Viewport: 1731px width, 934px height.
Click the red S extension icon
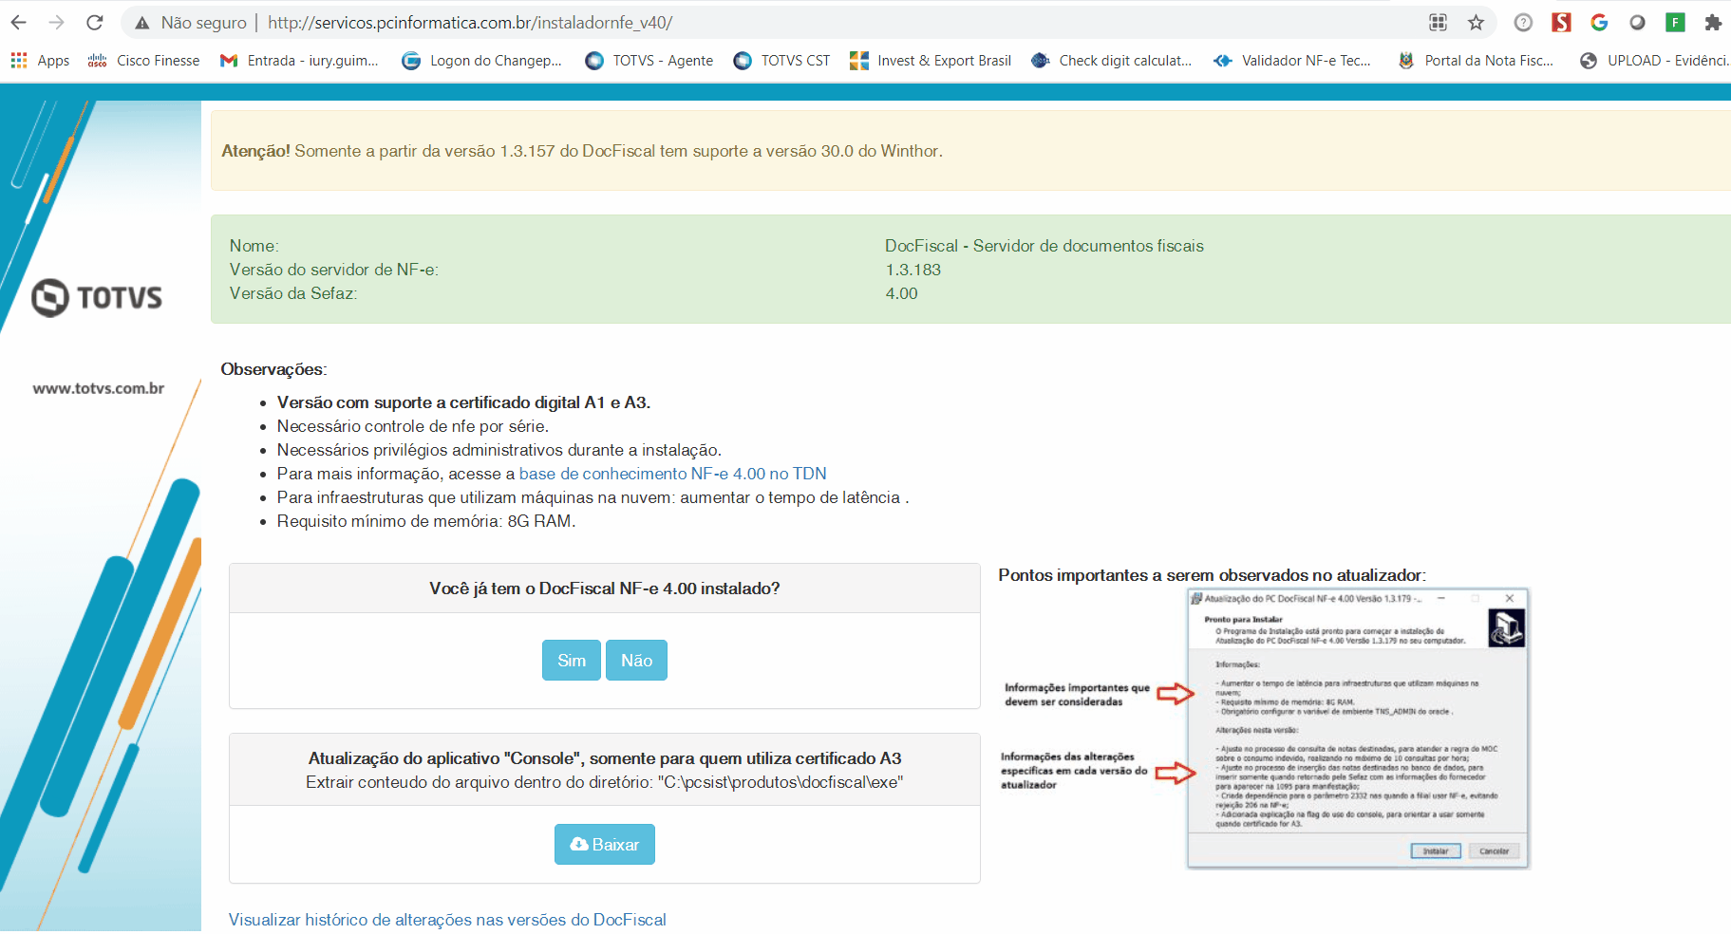1561,22
